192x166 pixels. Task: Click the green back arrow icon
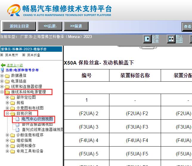click(3, 65)
